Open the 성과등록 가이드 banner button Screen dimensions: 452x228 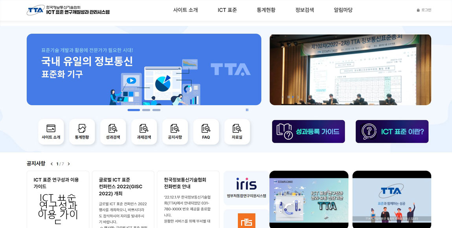[308, 131]
